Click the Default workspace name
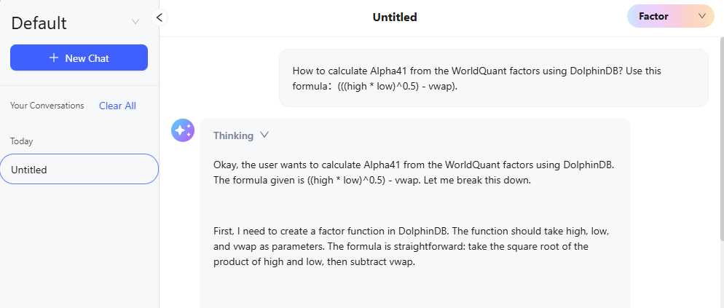Image resolution: width=724 pixels, height=308 pixels. (39, 23)
